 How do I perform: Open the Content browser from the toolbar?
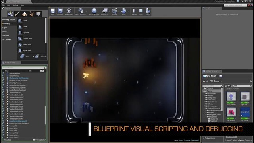[60, 12]
